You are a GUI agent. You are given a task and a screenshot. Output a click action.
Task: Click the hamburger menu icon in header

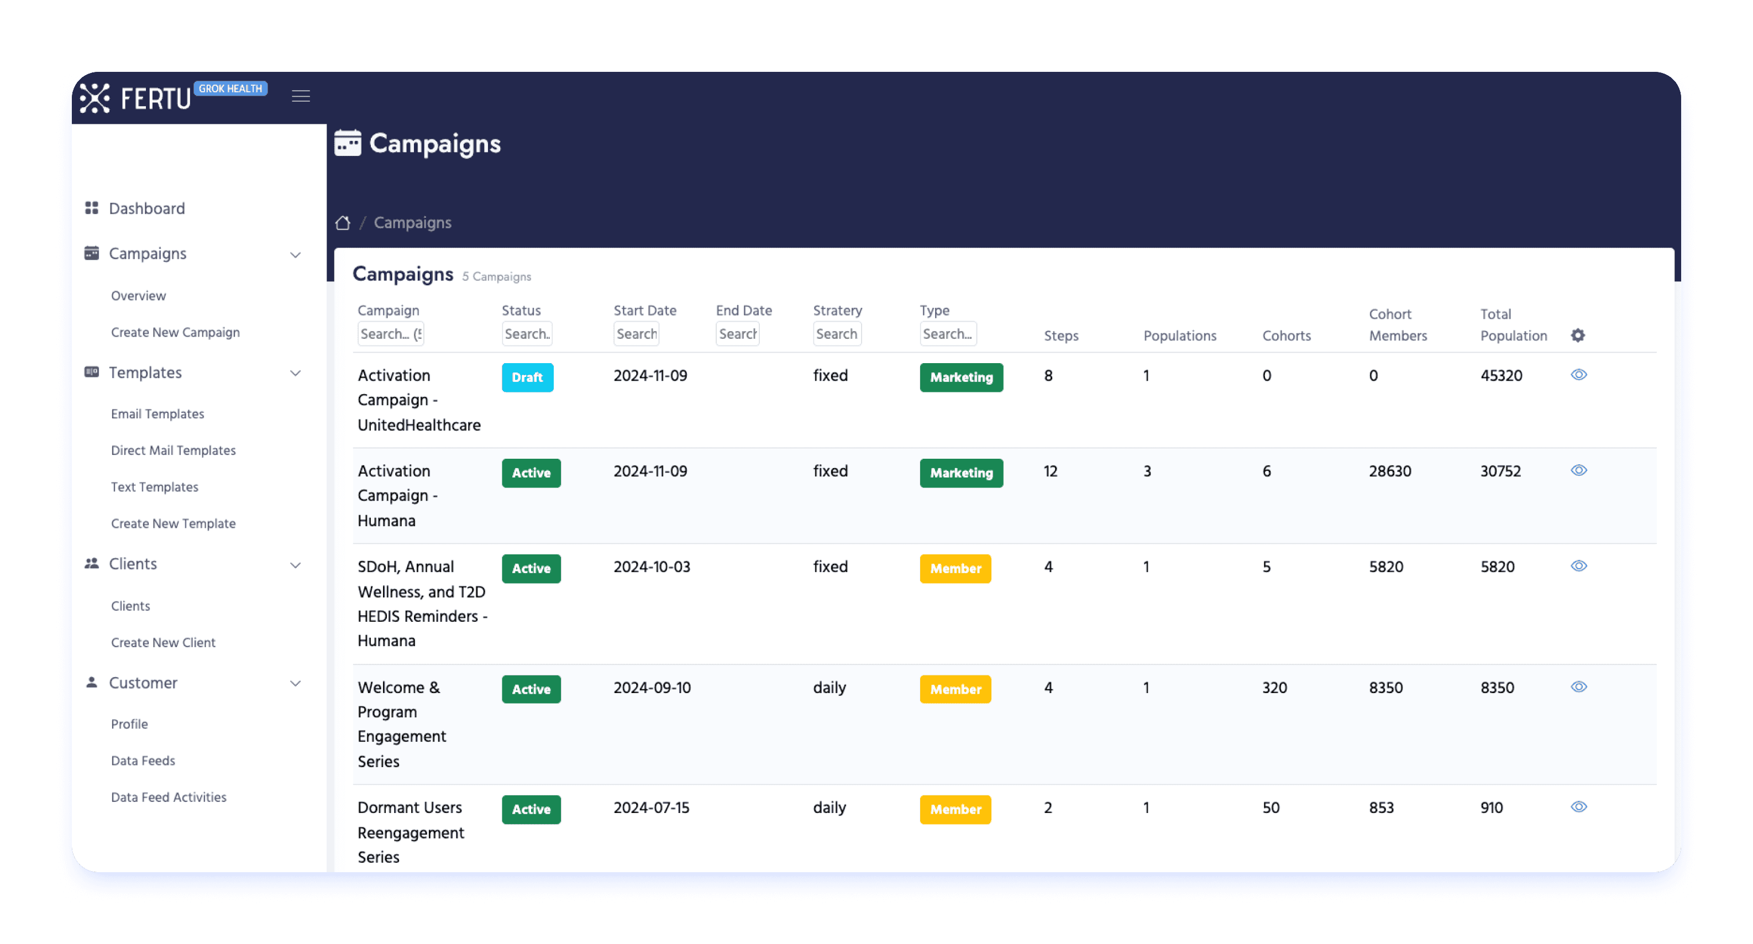click(x=301, y=97)
